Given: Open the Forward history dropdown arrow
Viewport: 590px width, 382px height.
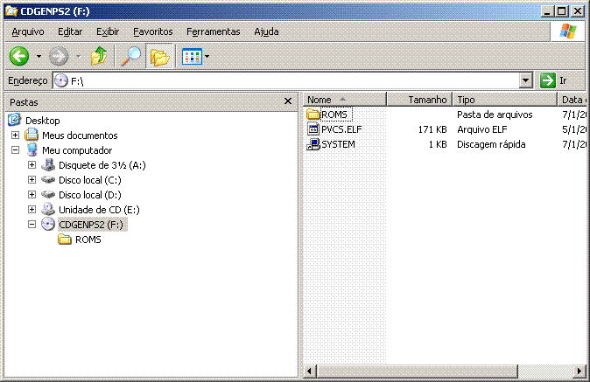Looking at the screenshot, I should (78, 56).
